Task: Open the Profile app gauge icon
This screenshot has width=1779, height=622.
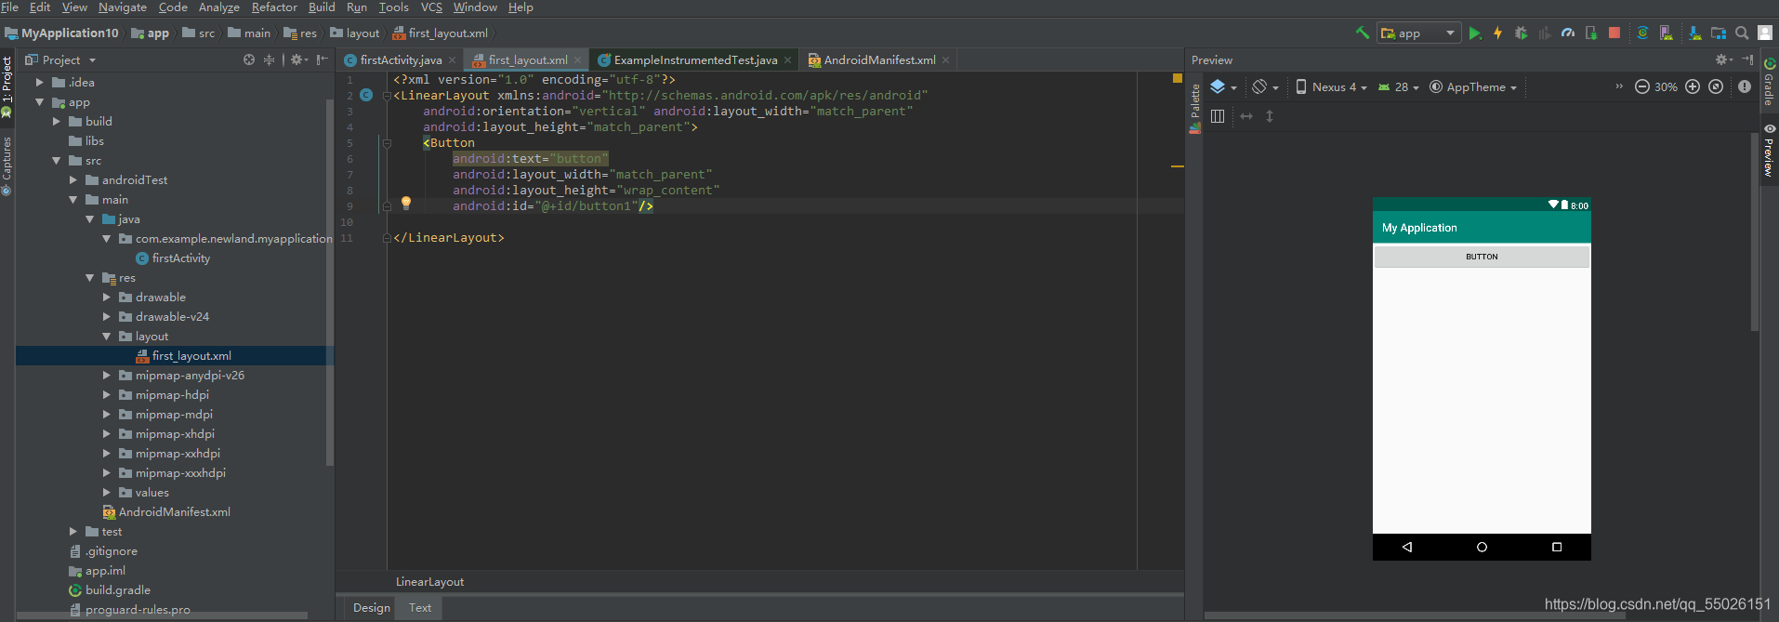Action: pos(1568,33)
